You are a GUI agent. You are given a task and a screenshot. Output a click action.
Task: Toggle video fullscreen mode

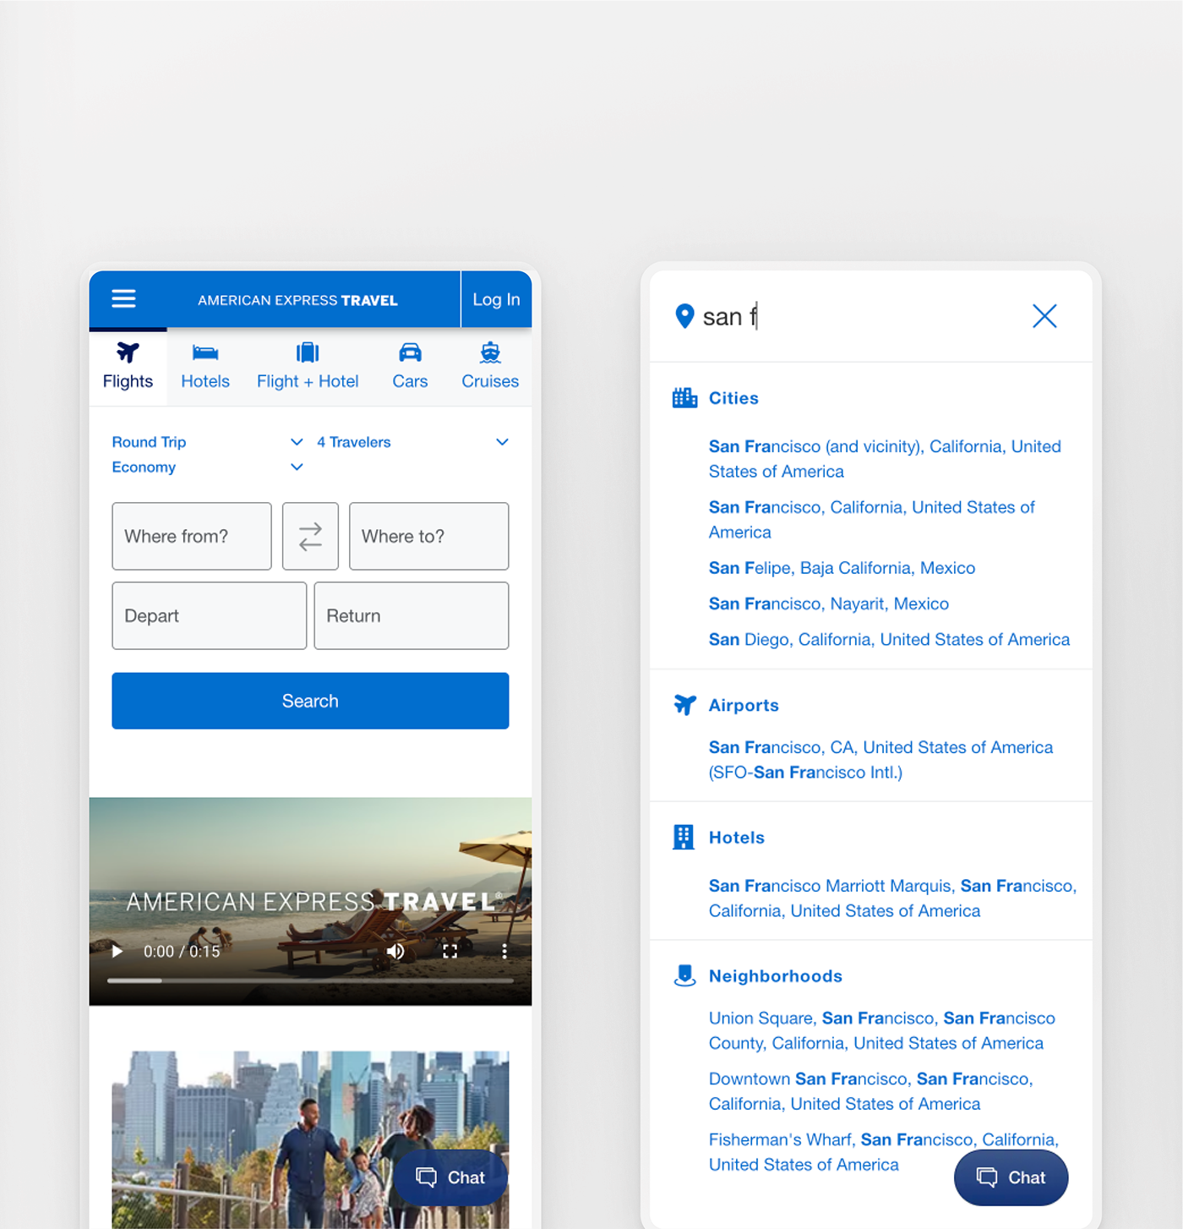pyautogui.click(x=450, y=952)
